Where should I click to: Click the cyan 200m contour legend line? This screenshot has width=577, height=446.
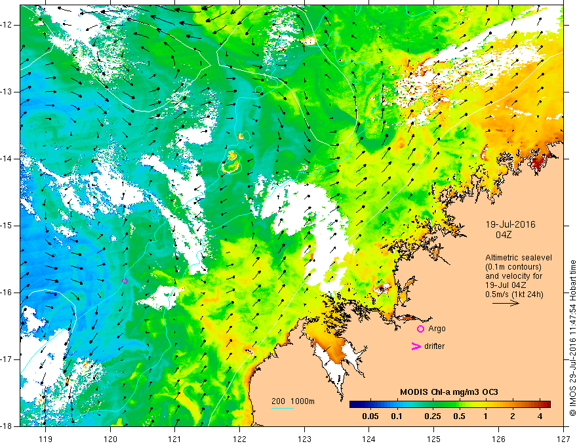coord(283,408)
